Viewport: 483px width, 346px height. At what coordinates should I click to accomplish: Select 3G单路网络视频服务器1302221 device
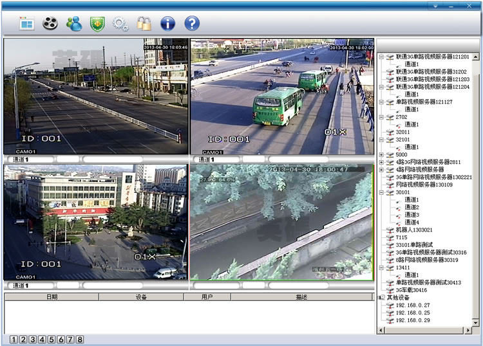pyautogui.click(x=433, y=178)
